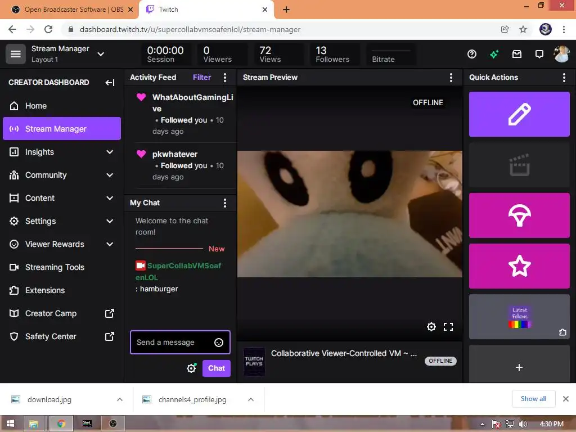Open a new browser tab

tap(286, 10)
